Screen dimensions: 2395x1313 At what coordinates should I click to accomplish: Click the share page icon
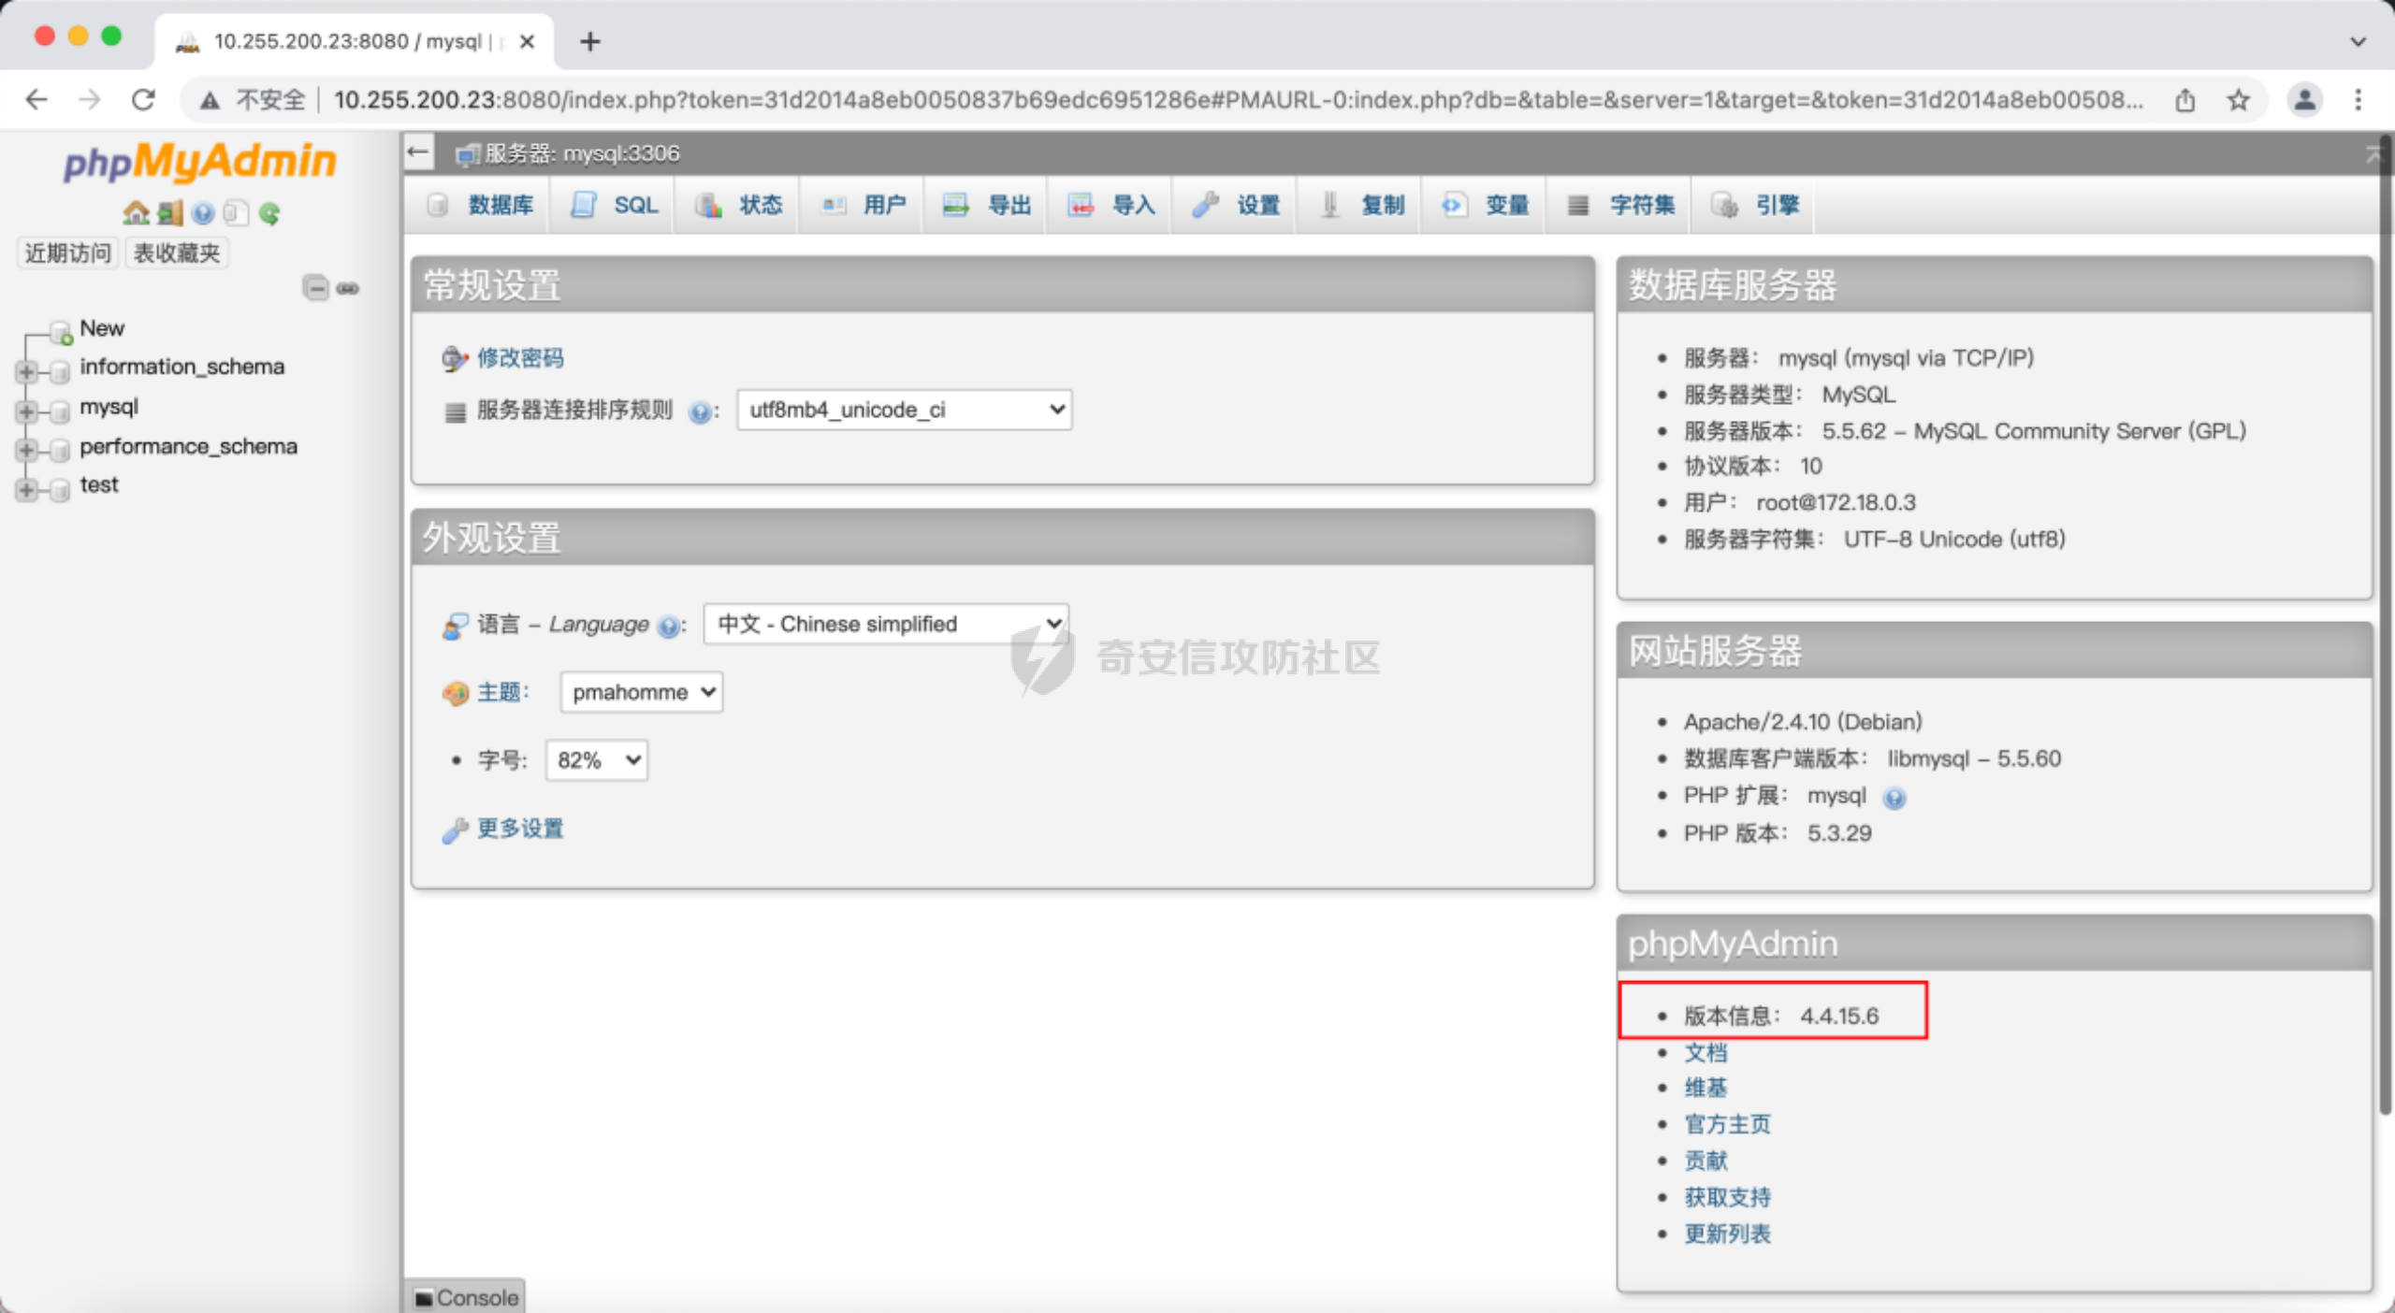tap(2185, 100)
